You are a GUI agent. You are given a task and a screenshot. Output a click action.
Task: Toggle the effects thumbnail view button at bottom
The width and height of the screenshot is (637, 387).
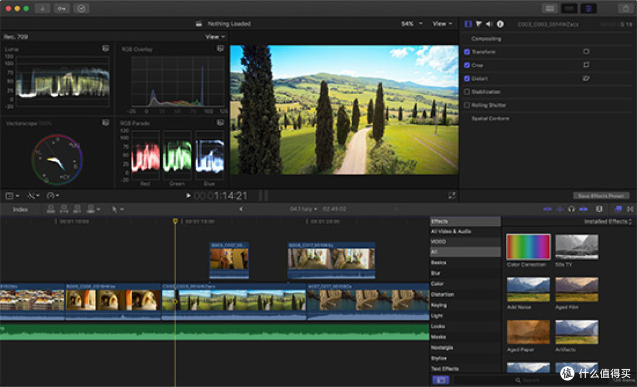[x=441, y=380]
